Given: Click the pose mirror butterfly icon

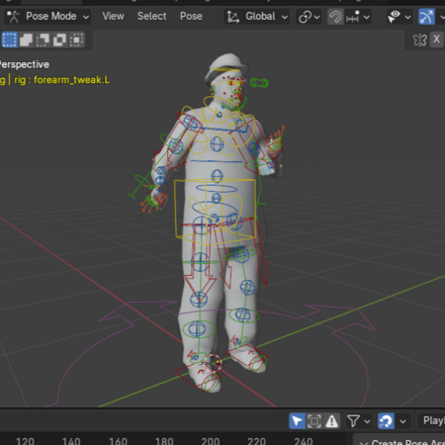Looking at the screenshot, I should click(419, 40).
